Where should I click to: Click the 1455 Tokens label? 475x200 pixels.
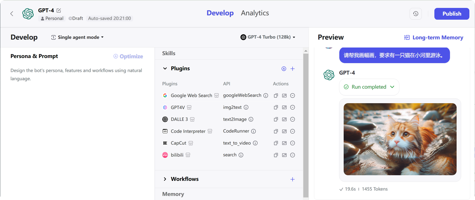click(375, 189)
